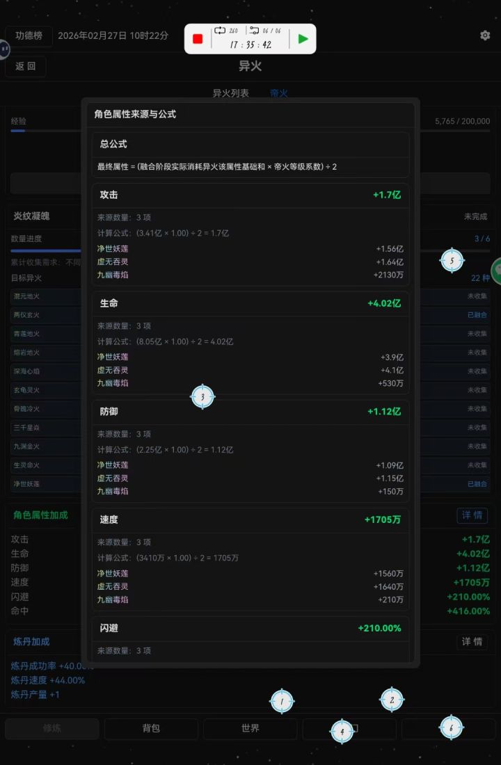Screen dimensions: 501x765
Task: Click the attack formula (3.41亿 × 1.00) ÷ 2
Action: 163,233
